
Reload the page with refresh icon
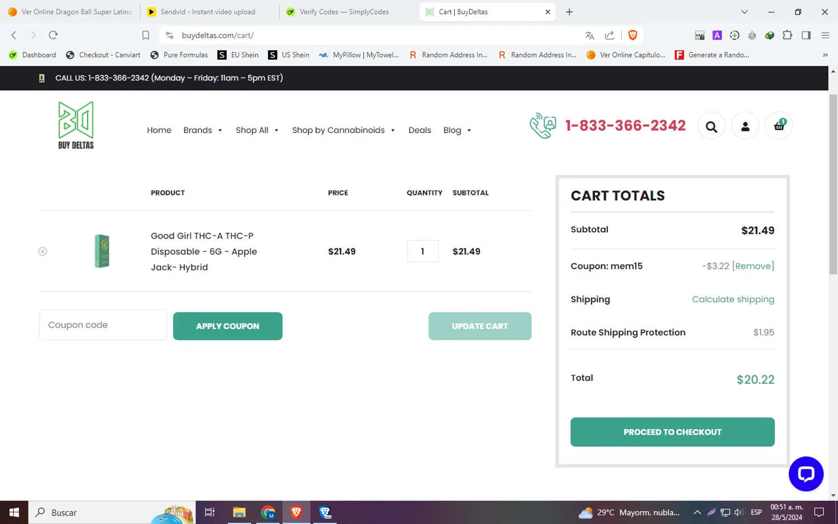coord(53,35)
